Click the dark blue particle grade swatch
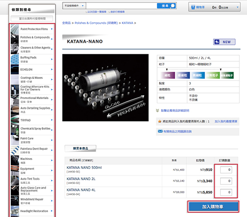 183,75
